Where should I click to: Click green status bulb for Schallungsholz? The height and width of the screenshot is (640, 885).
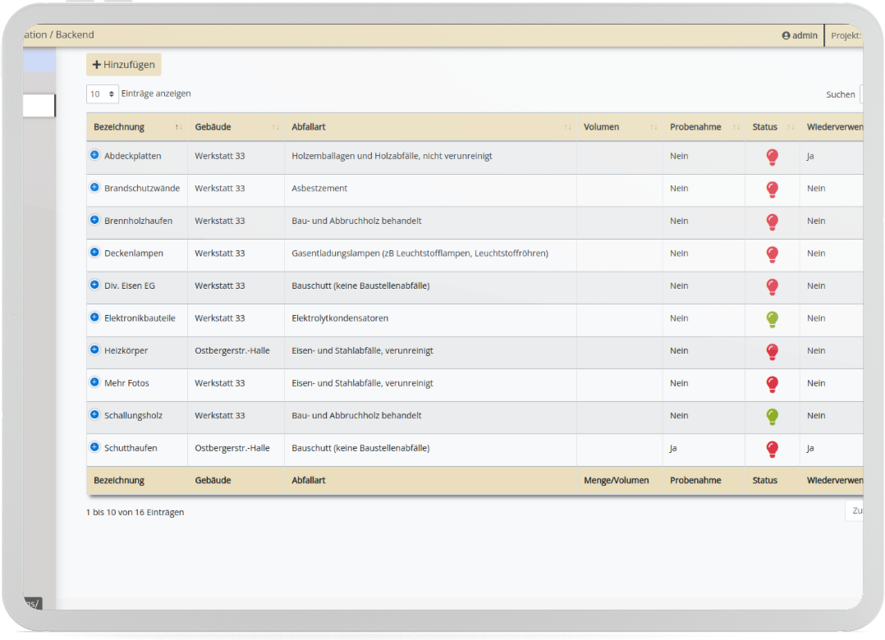[x=772, y=416]
